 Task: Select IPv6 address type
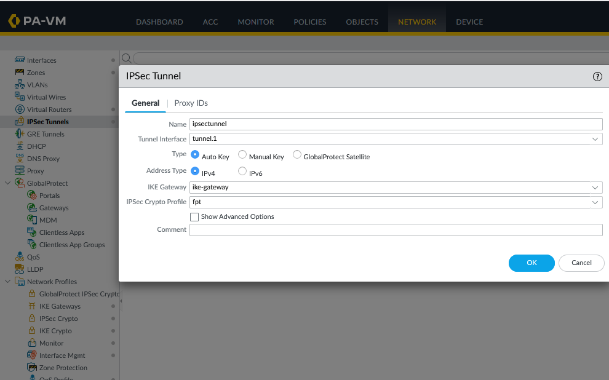coord(242,172)
